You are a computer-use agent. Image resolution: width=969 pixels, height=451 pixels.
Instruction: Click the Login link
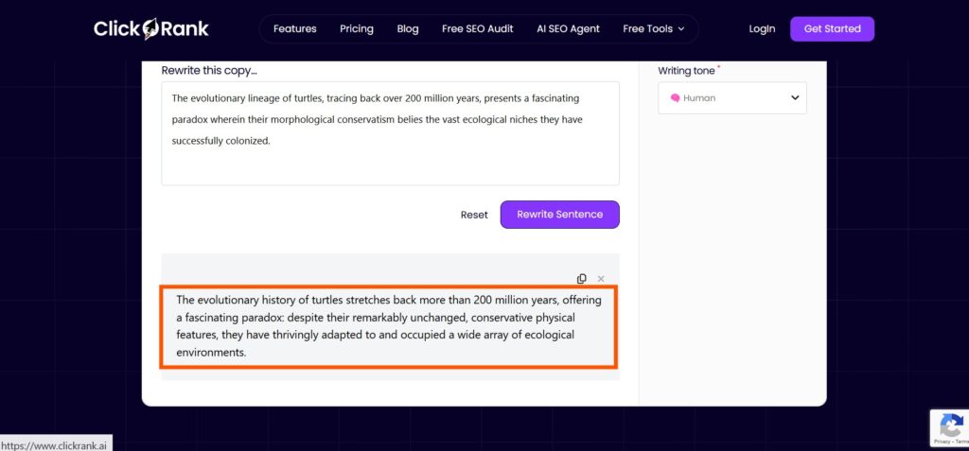762,29
